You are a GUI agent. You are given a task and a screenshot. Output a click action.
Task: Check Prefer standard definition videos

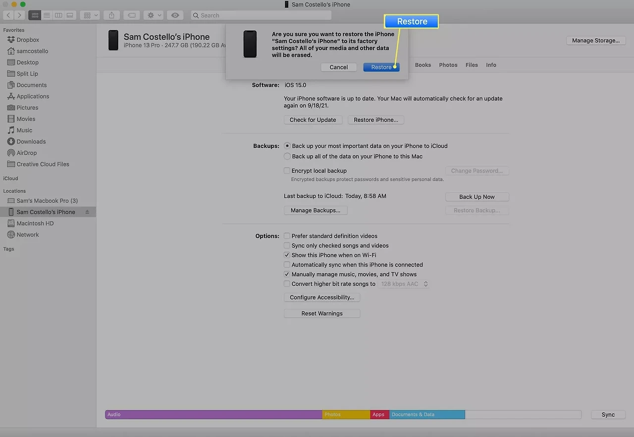click(287, 236)
